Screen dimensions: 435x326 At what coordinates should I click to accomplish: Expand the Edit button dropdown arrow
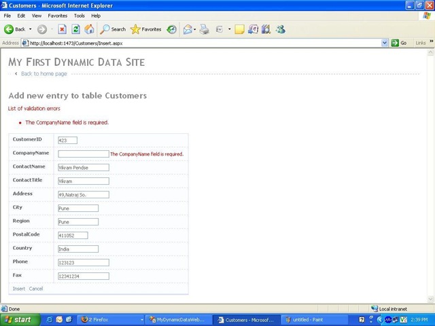click(230, 29)
